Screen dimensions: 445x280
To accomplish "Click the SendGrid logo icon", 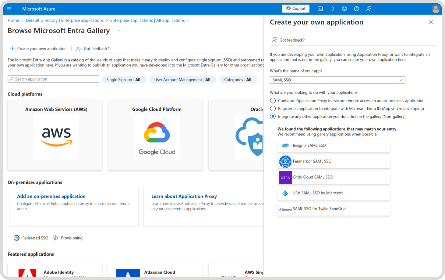I will click(x=285, y=209).
